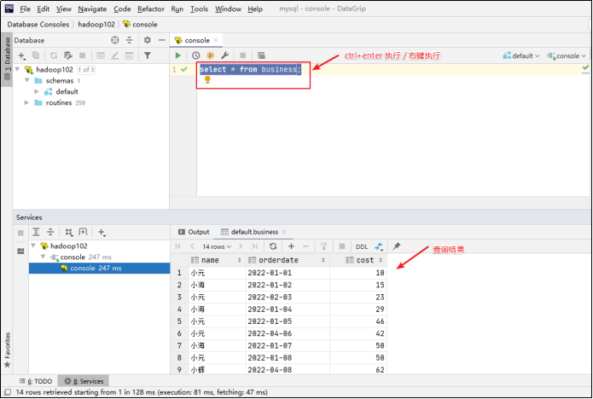This screenshot has height=399, width=593.
Task: Collapse all in Database header
Action: coord(130,40)
